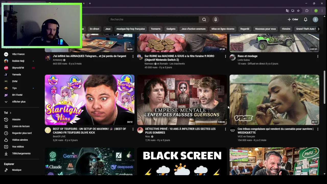Select the En direct filter chip

point(95,29)
